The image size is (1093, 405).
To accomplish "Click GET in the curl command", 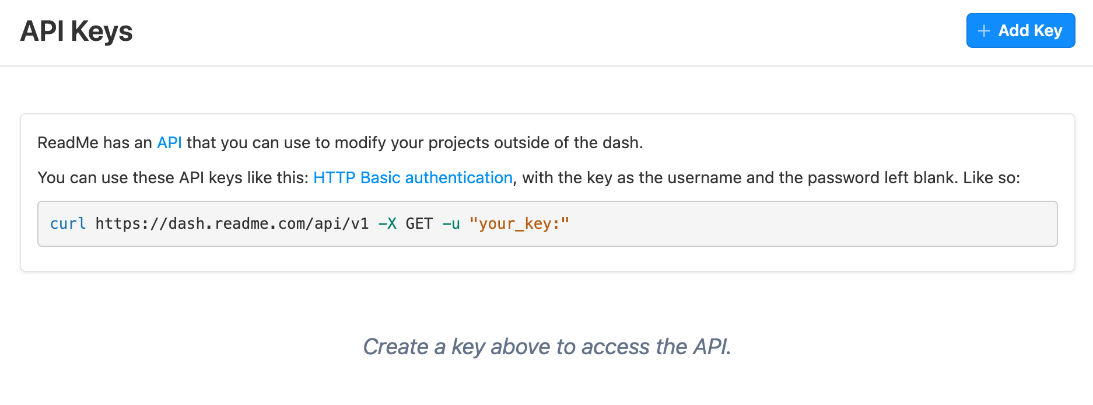I will (x=419, y=224).
